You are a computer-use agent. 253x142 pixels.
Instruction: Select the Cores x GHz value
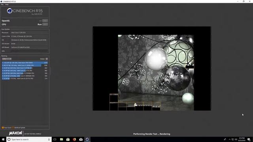tap(29, 36)
